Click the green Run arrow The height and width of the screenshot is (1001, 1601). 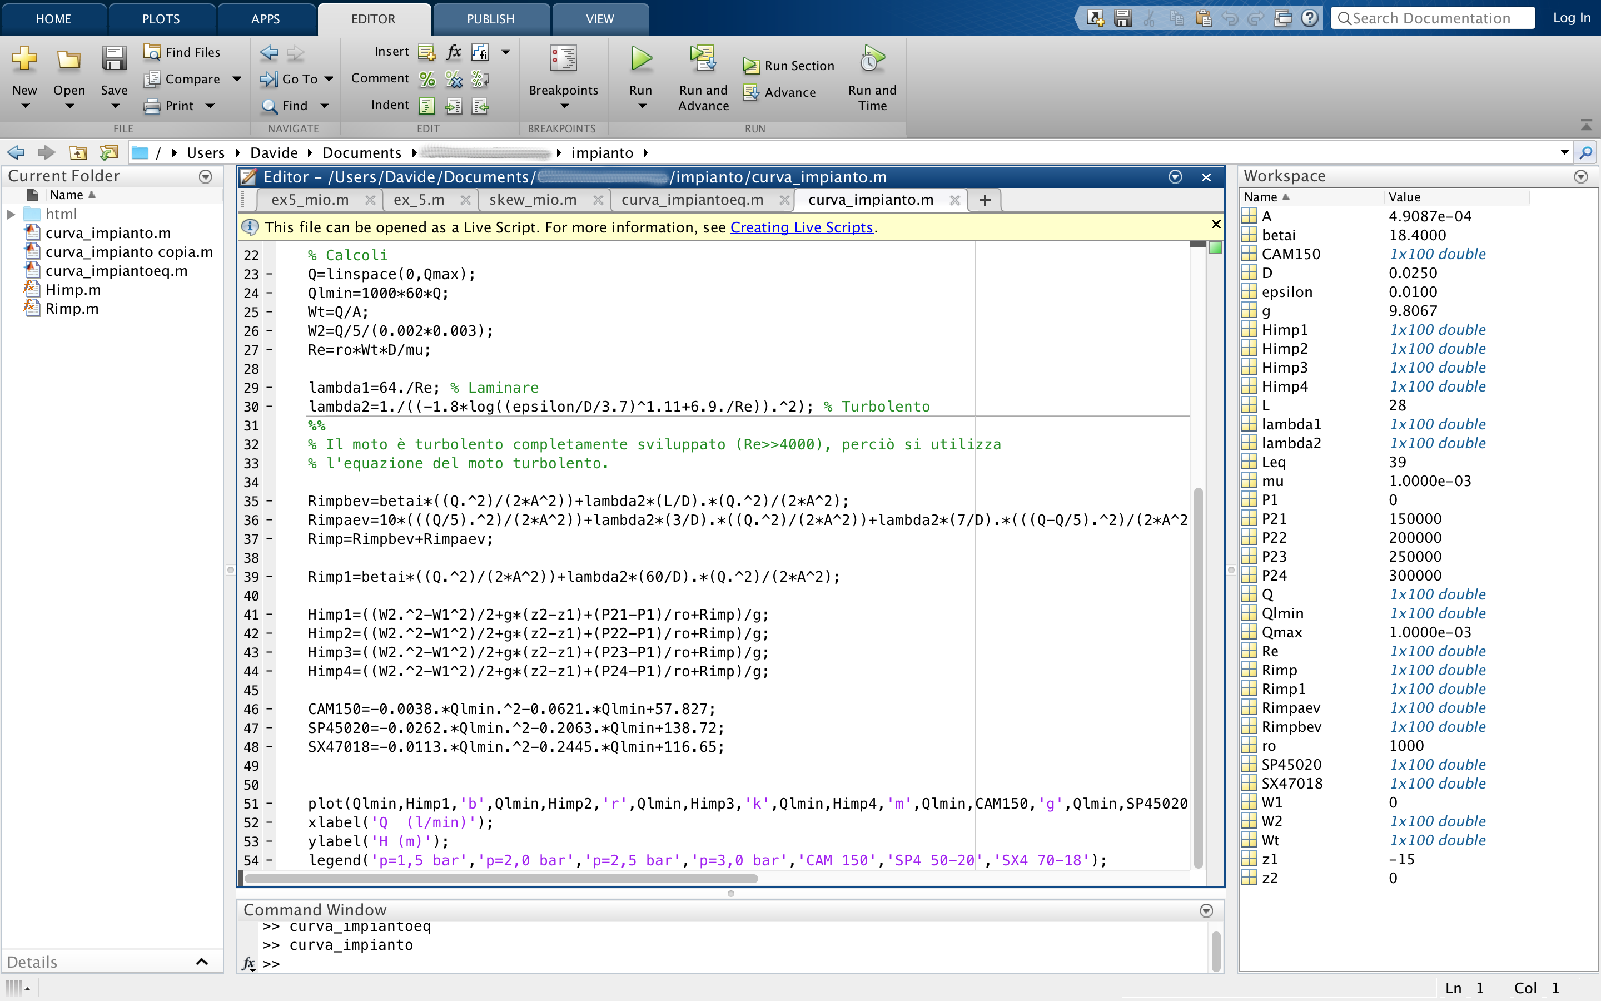point(640,59)
